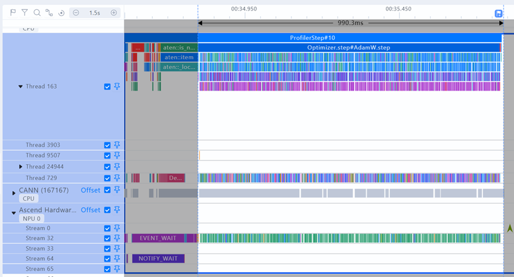Click the NPU 0 tag label
This screenshot has height=277, width=514.
click(32, 218)
